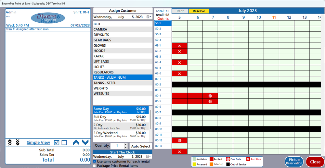Click the blue single up arrow icon
Viewport: 325px width, 168px height.
point(76,142)
